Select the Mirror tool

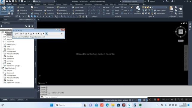115,10
